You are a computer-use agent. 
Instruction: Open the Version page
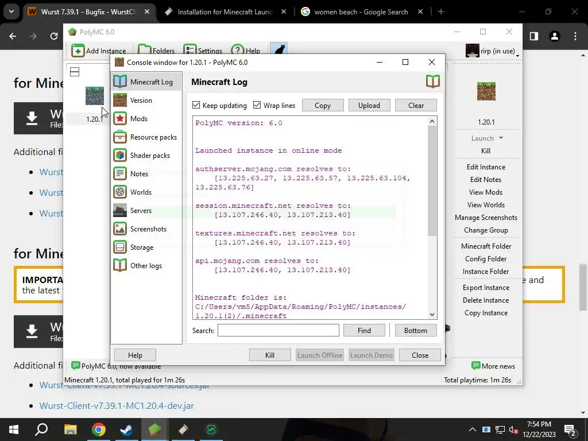click(x=146, y=100)
